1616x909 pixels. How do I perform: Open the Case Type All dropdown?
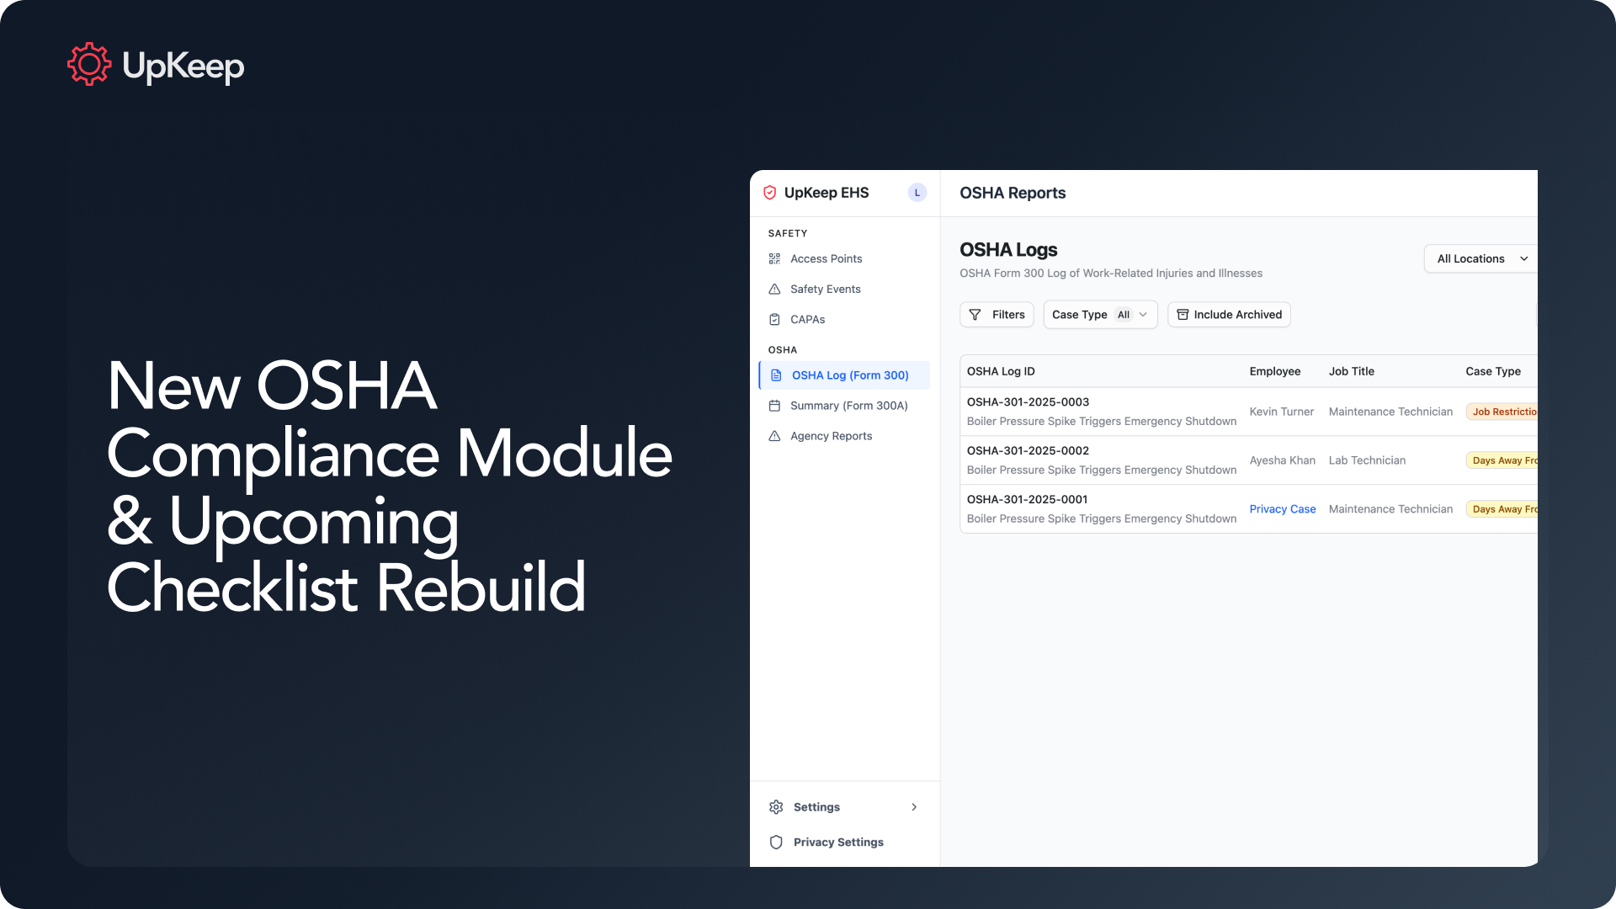[1100, 315]
